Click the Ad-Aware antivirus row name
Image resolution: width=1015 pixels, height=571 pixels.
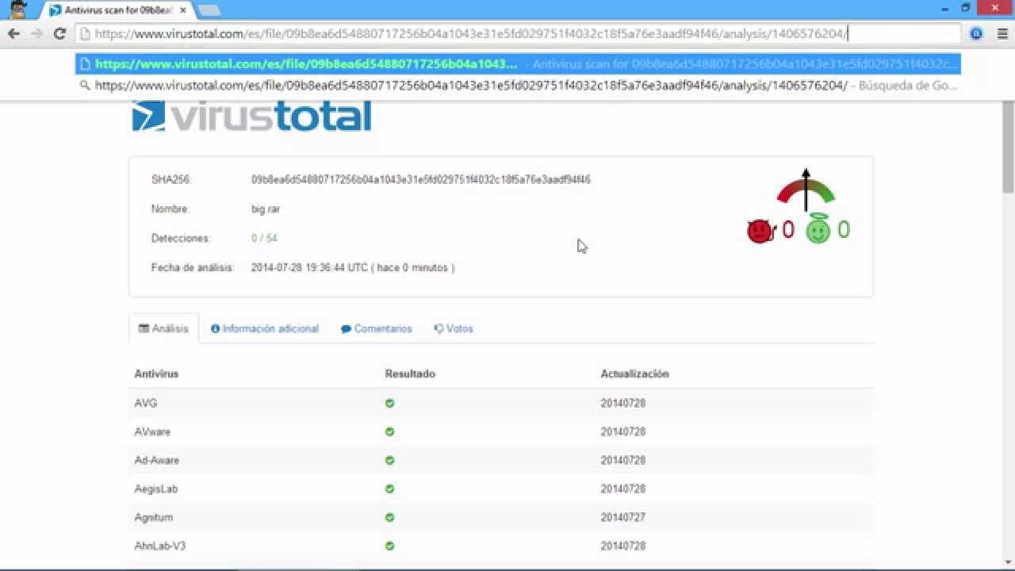click(x=157, y=460)
